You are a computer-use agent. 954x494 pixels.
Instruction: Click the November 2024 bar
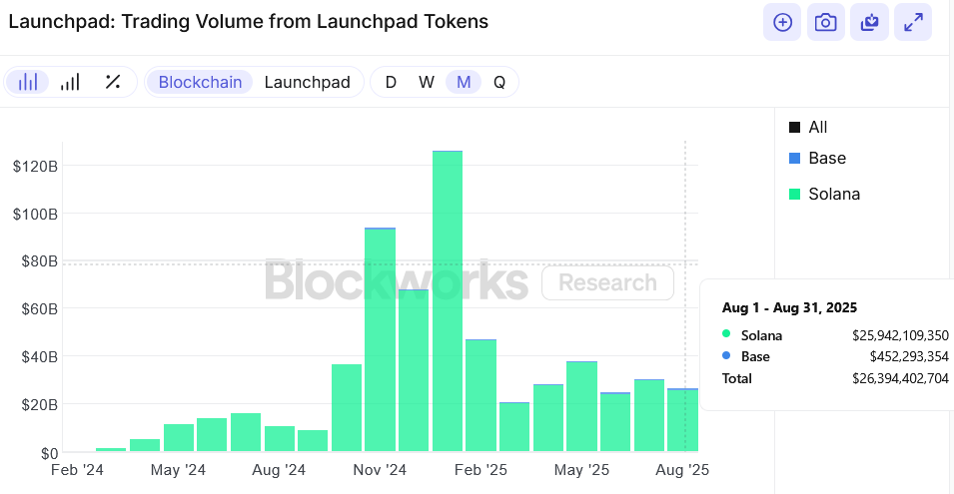pos(381,339)
